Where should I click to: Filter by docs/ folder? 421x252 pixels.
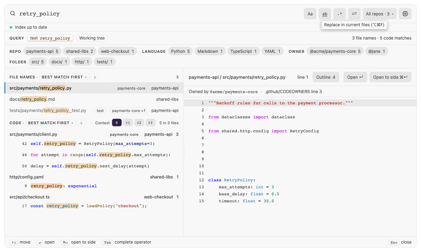pyautogui.click(x=59, y=62)
